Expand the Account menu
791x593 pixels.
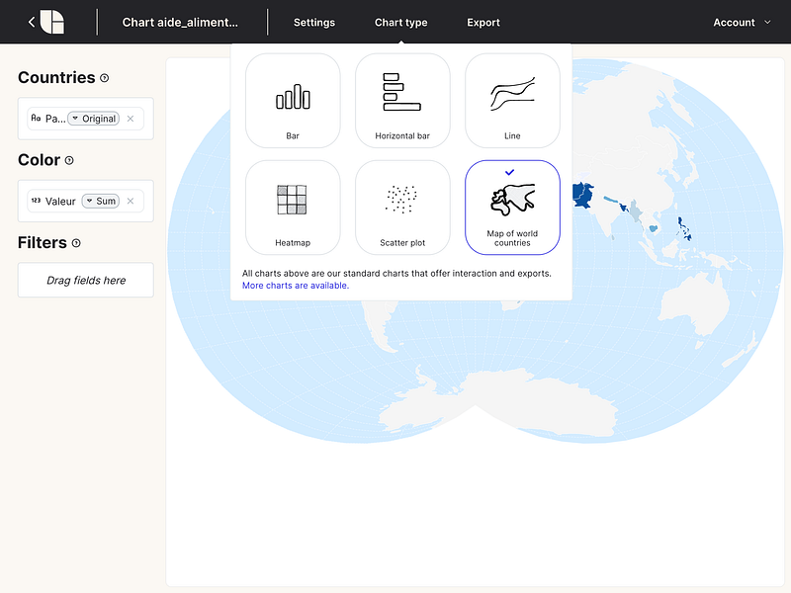[742, 22]
